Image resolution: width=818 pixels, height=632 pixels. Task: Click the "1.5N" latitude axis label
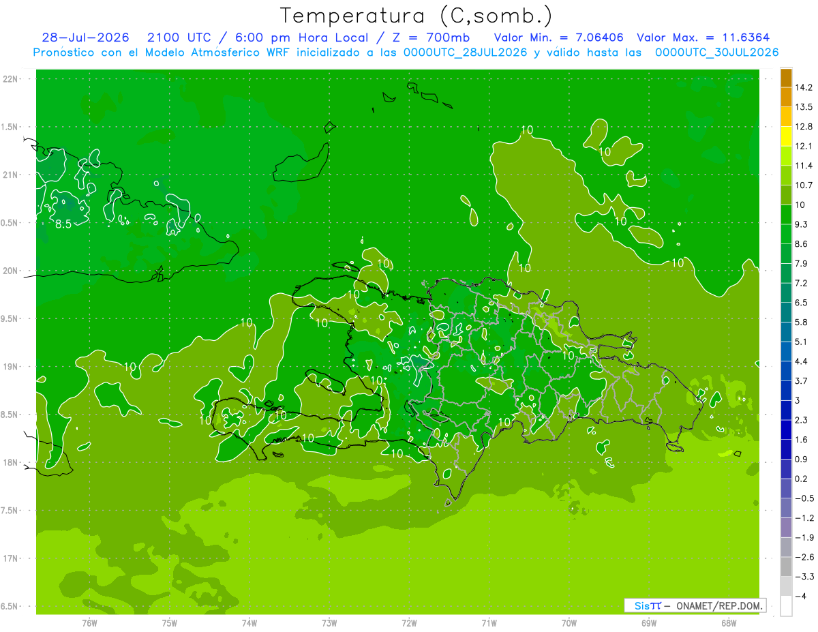click(10, 127)
